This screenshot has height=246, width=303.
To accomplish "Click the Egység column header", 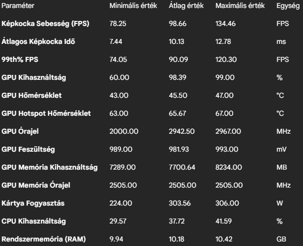I will 288,5.
